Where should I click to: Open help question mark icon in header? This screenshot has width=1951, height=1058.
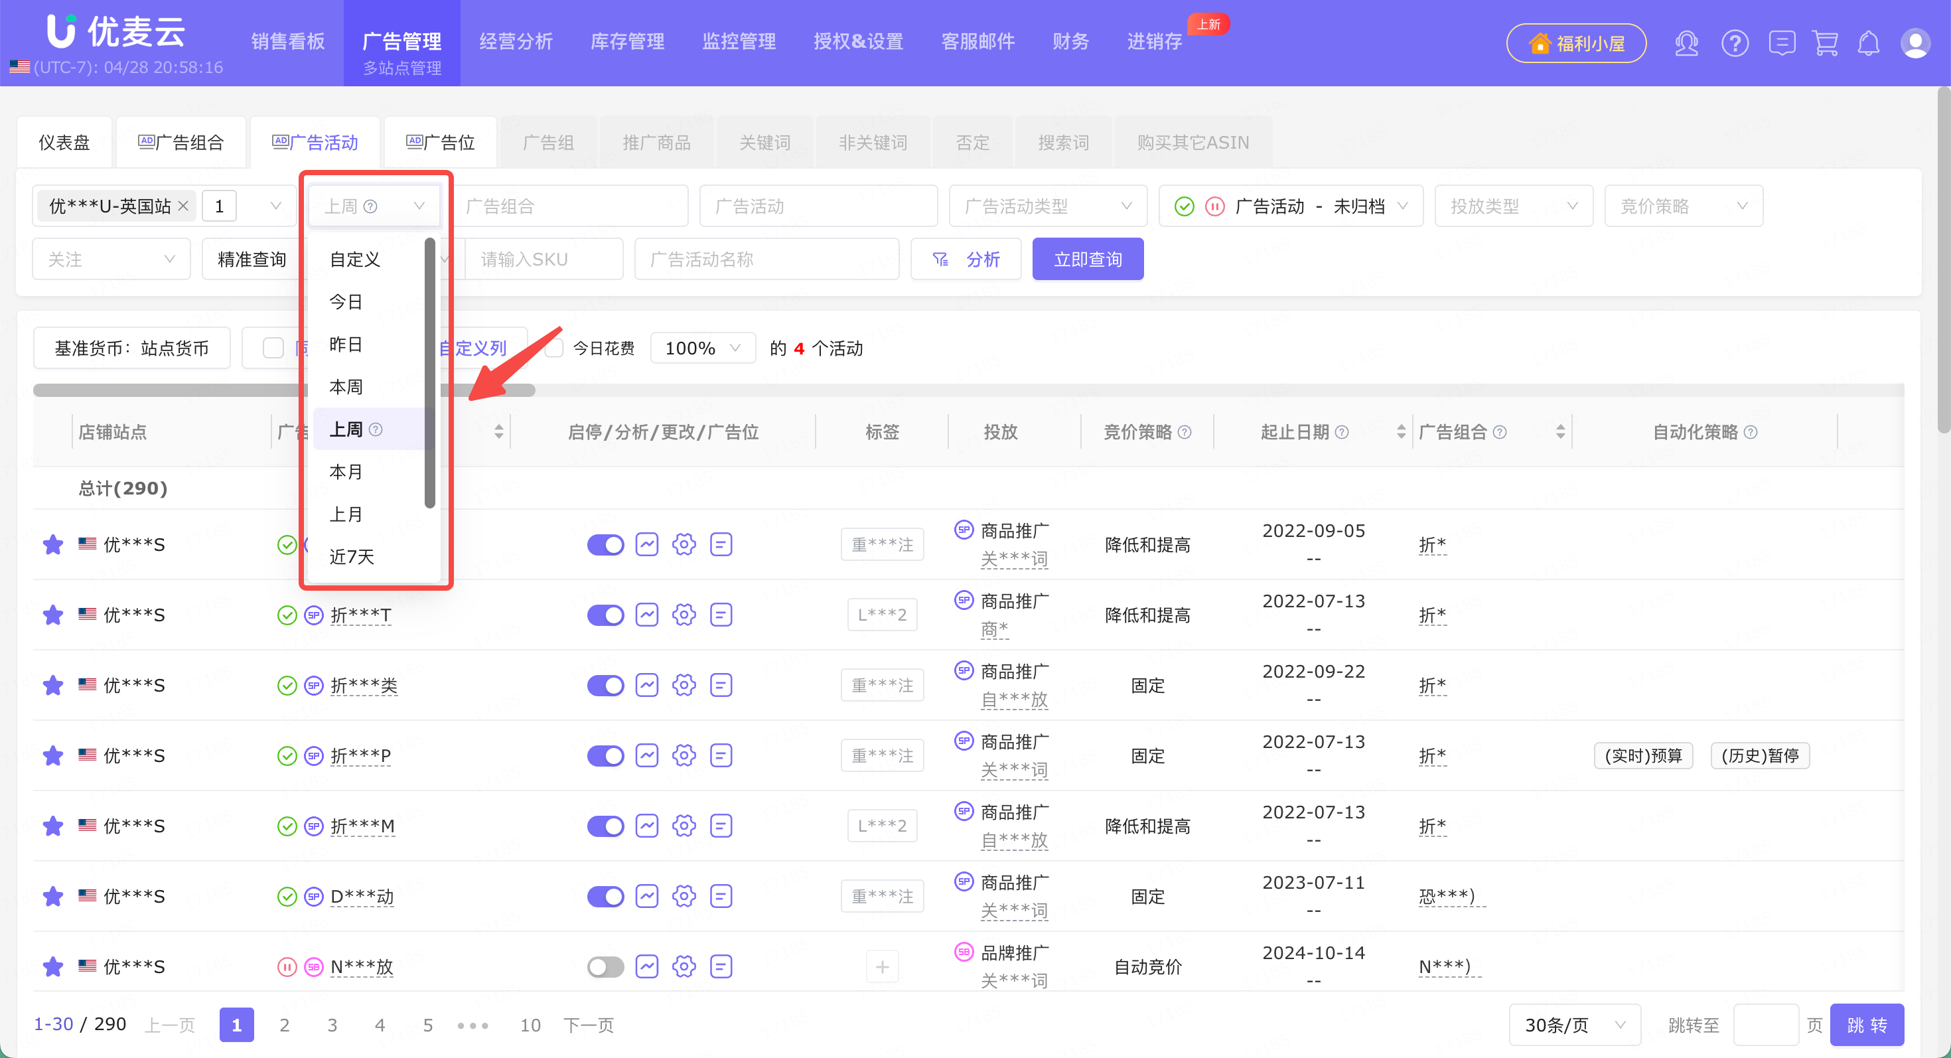(x=1735, y=43)
